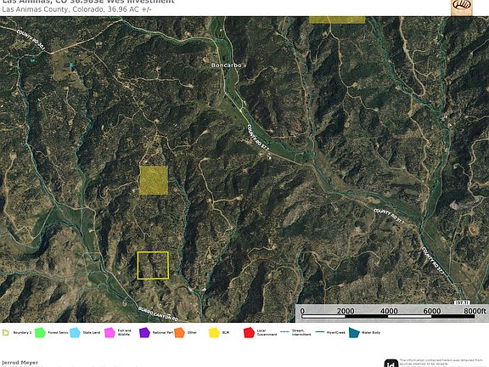
Task: Click the light blue State Land swatch
Action: pyautogui.click(x=75, y=333)
